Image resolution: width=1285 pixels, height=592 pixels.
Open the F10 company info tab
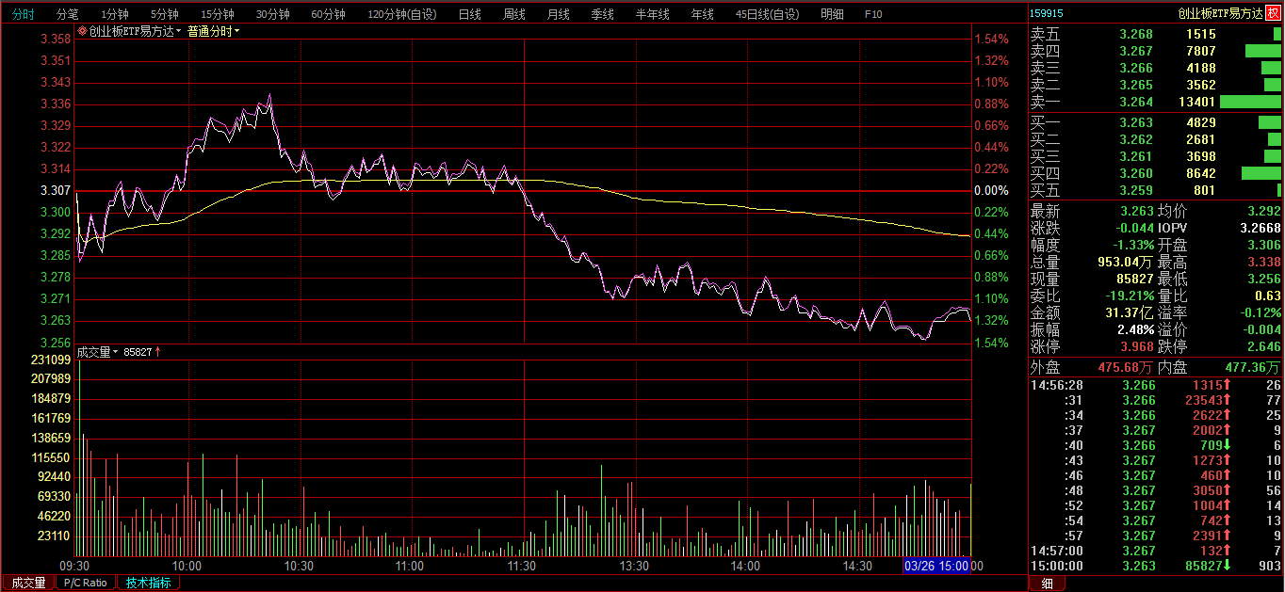[873, 14]
